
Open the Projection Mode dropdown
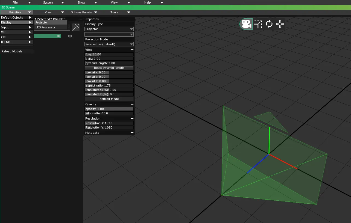109,44
